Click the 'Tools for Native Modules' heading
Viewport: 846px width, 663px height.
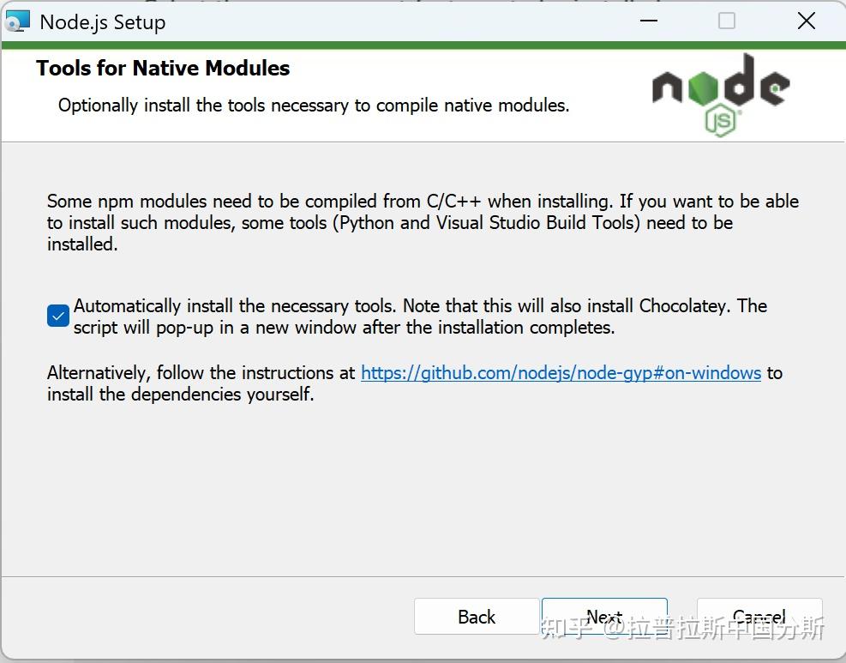point(163,69)
